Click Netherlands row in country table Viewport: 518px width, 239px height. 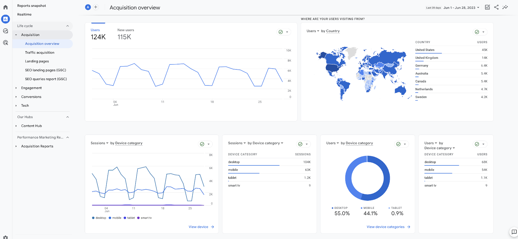tap(451, 89)
